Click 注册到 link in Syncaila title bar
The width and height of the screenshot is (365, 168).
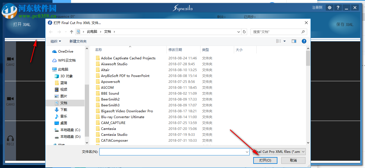coord(317,8)
